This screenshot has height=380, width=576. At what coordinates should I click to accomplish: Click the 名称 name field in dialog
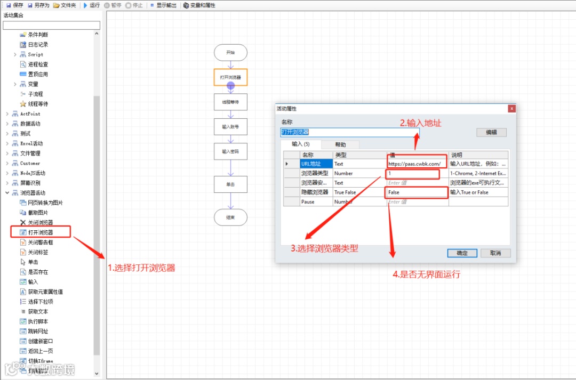(349, 132)
